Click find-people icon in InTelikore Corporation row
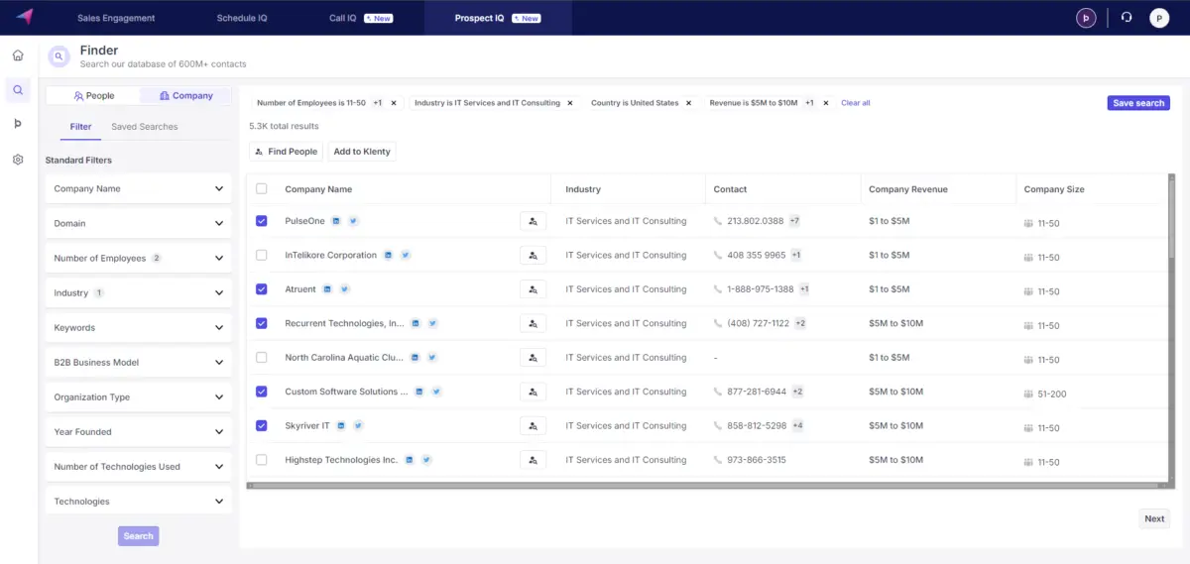 pyautogui.click(x=533, y=256)
